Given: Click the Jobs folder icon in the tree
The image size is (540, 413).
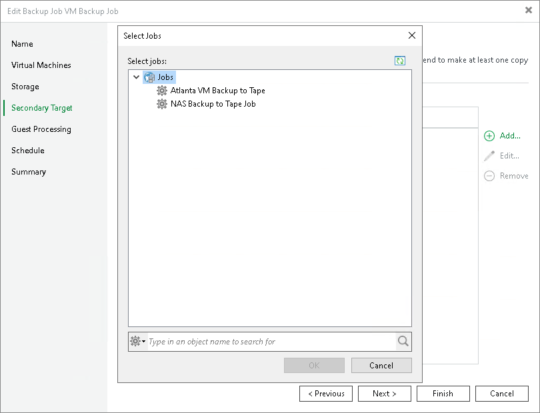Looking at the screenshot, I should (151, 77).
